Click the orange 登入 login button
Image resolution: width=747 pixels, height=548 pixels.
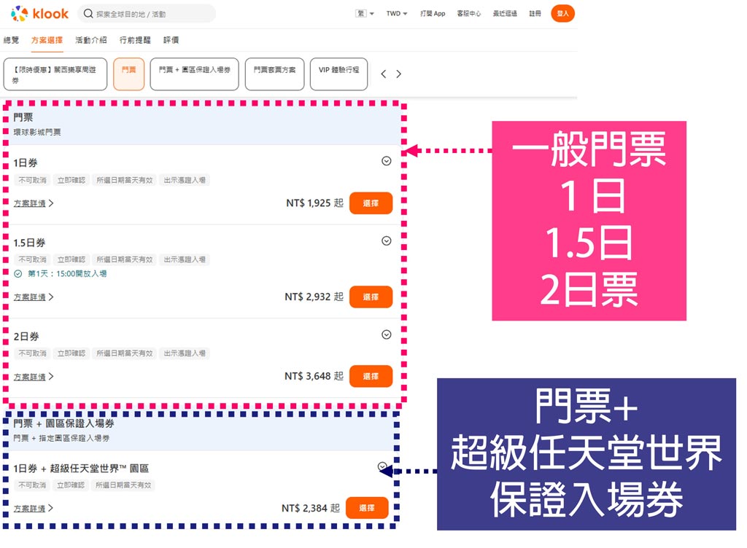(x=562, y=13)
